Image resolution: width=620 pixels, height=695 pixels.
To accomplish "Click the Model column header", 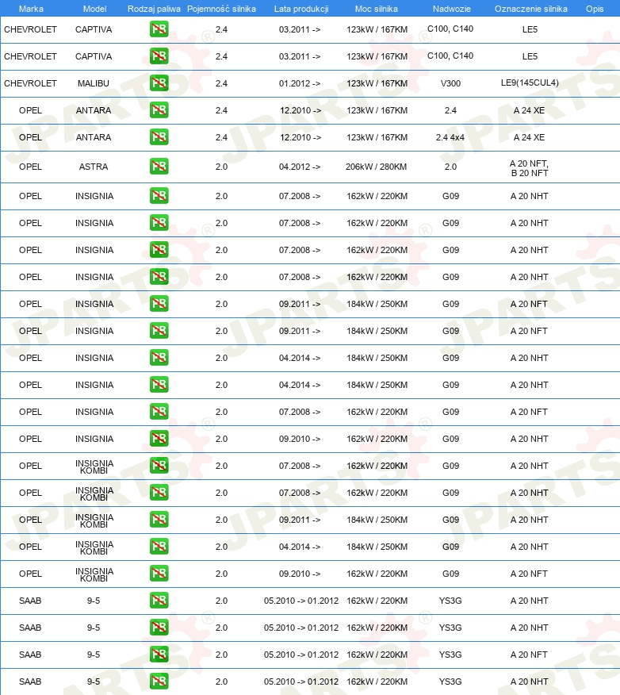I will (95, 9).
